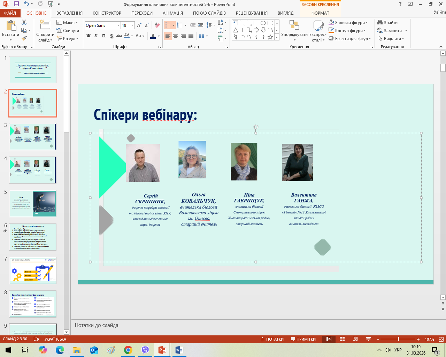Start slide show from status bar

pos(368,339)
